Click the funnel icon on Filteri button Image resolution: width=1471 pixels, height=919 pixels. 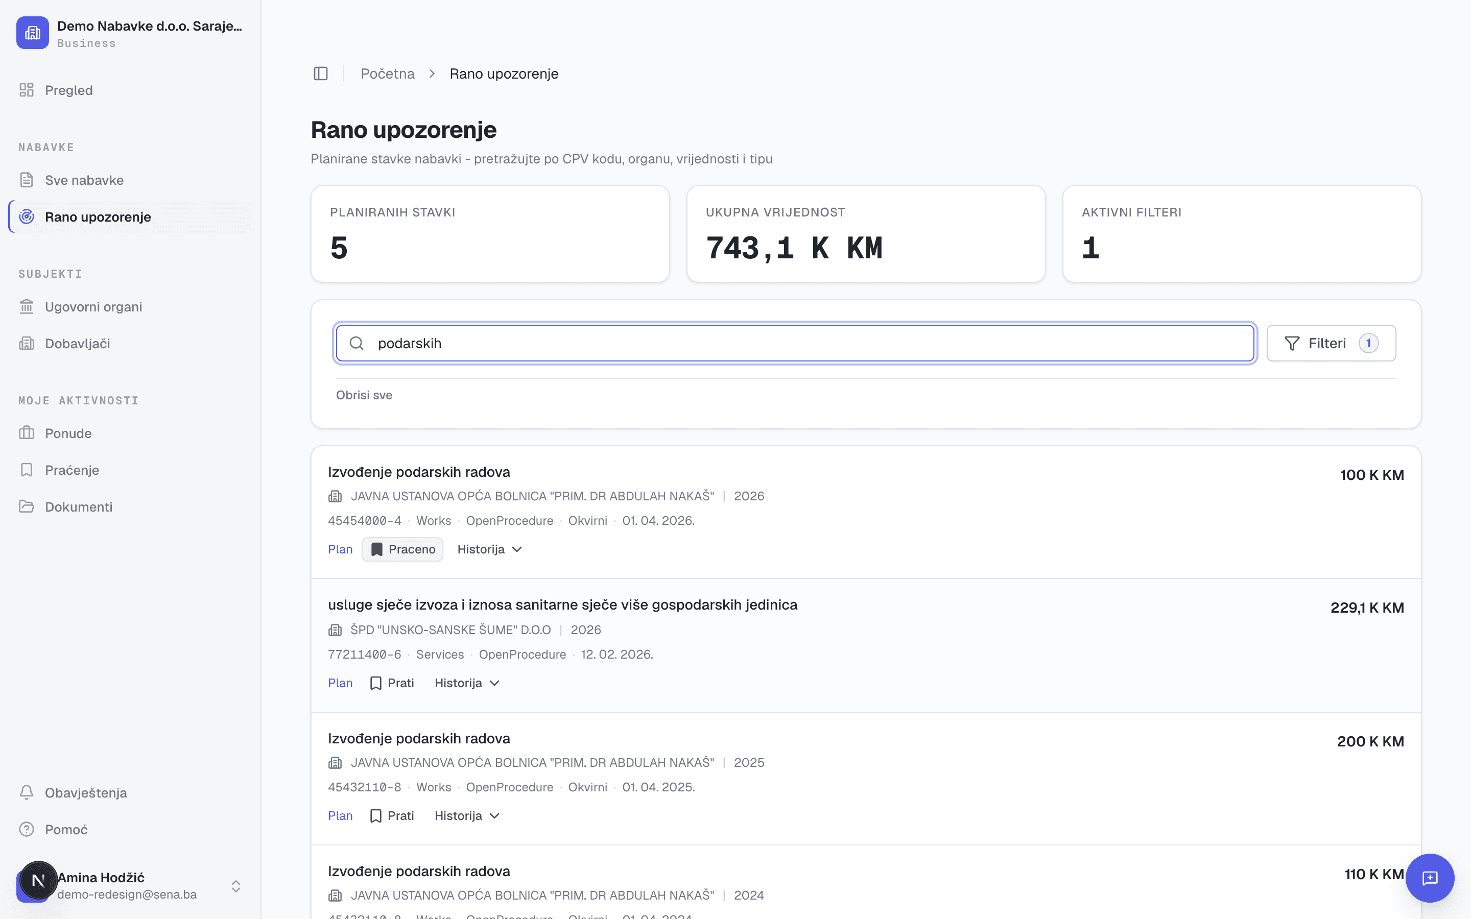[1292, 344]
